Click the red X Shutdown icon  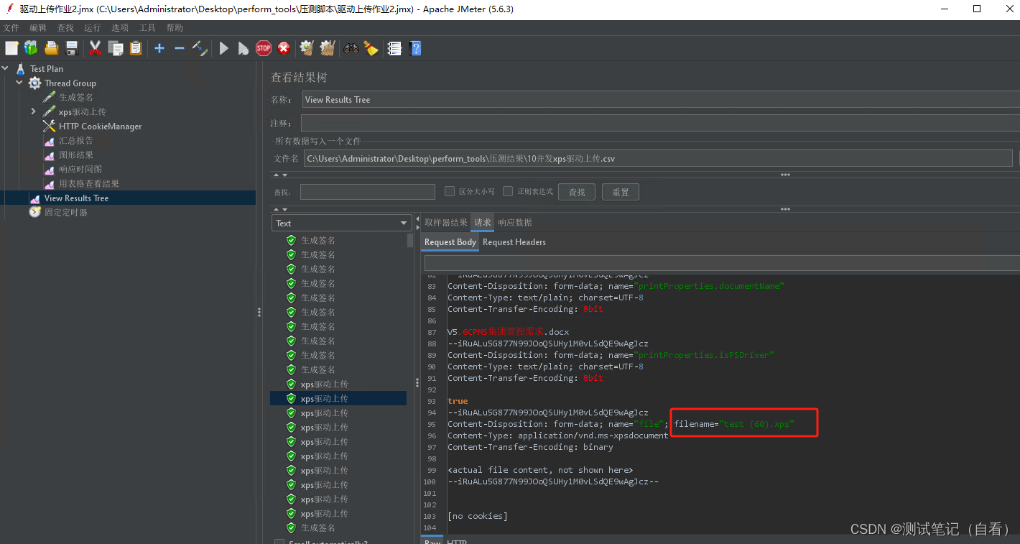pyautogui.click(x=284, y=48)
